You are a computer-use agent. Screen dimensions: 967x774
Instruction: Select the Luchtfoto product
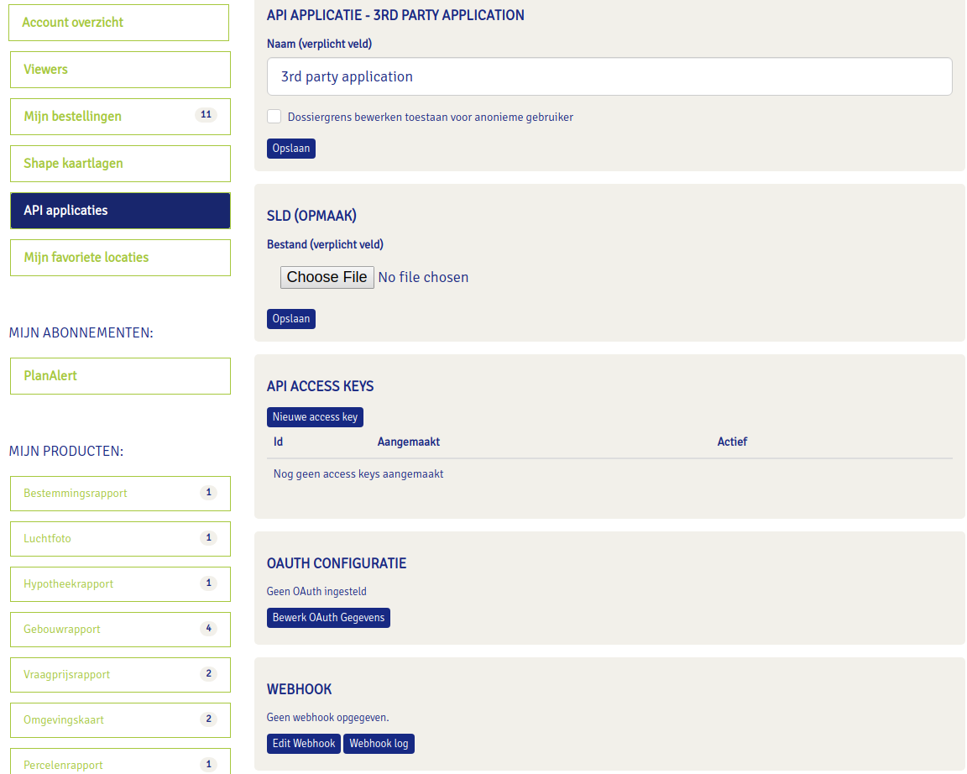pos(119,539)
